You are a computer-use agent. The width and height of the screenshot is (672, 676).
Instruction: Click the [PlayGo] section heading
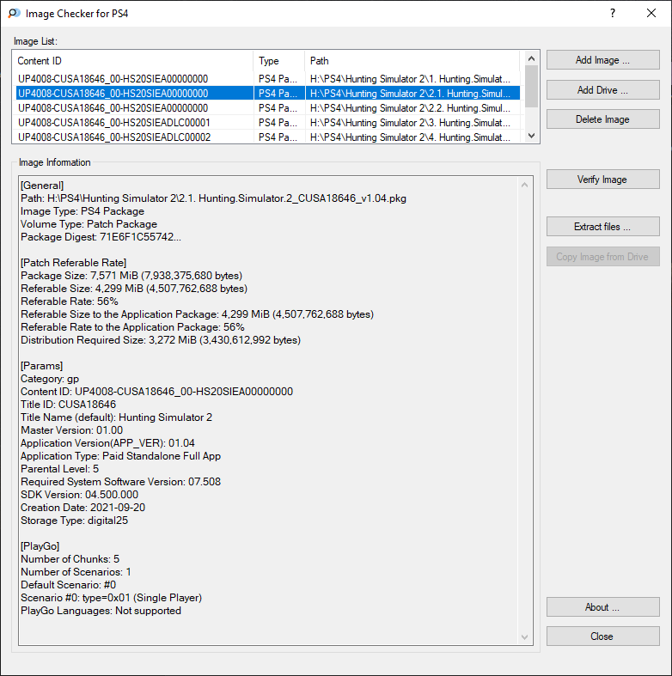point(40,545)
